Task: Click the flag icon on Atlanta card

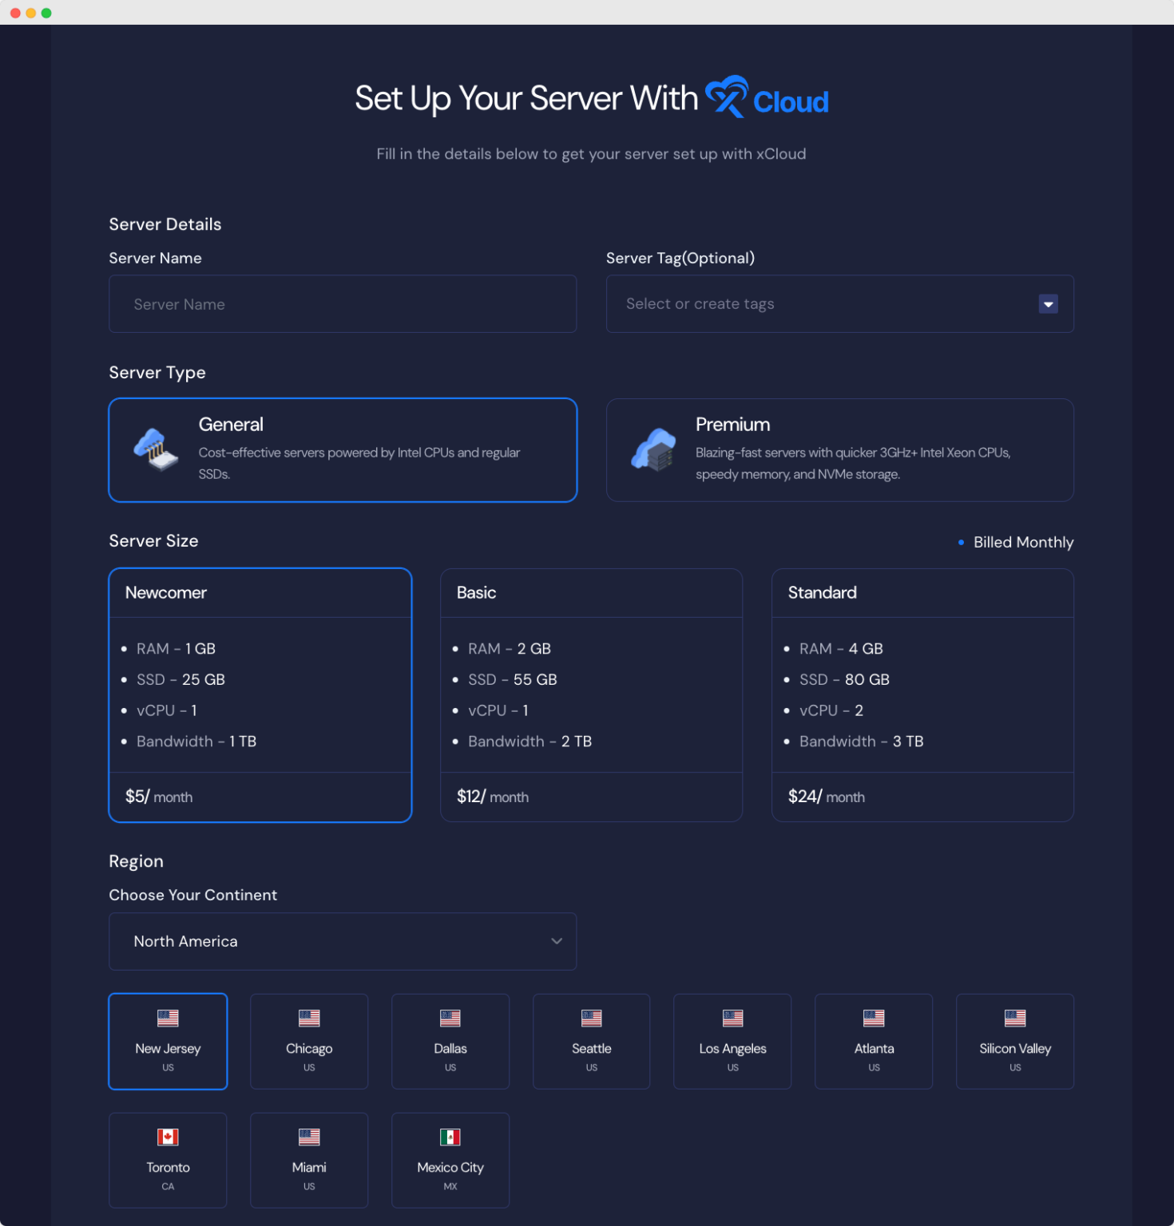Action: (x=873, y=1018)
